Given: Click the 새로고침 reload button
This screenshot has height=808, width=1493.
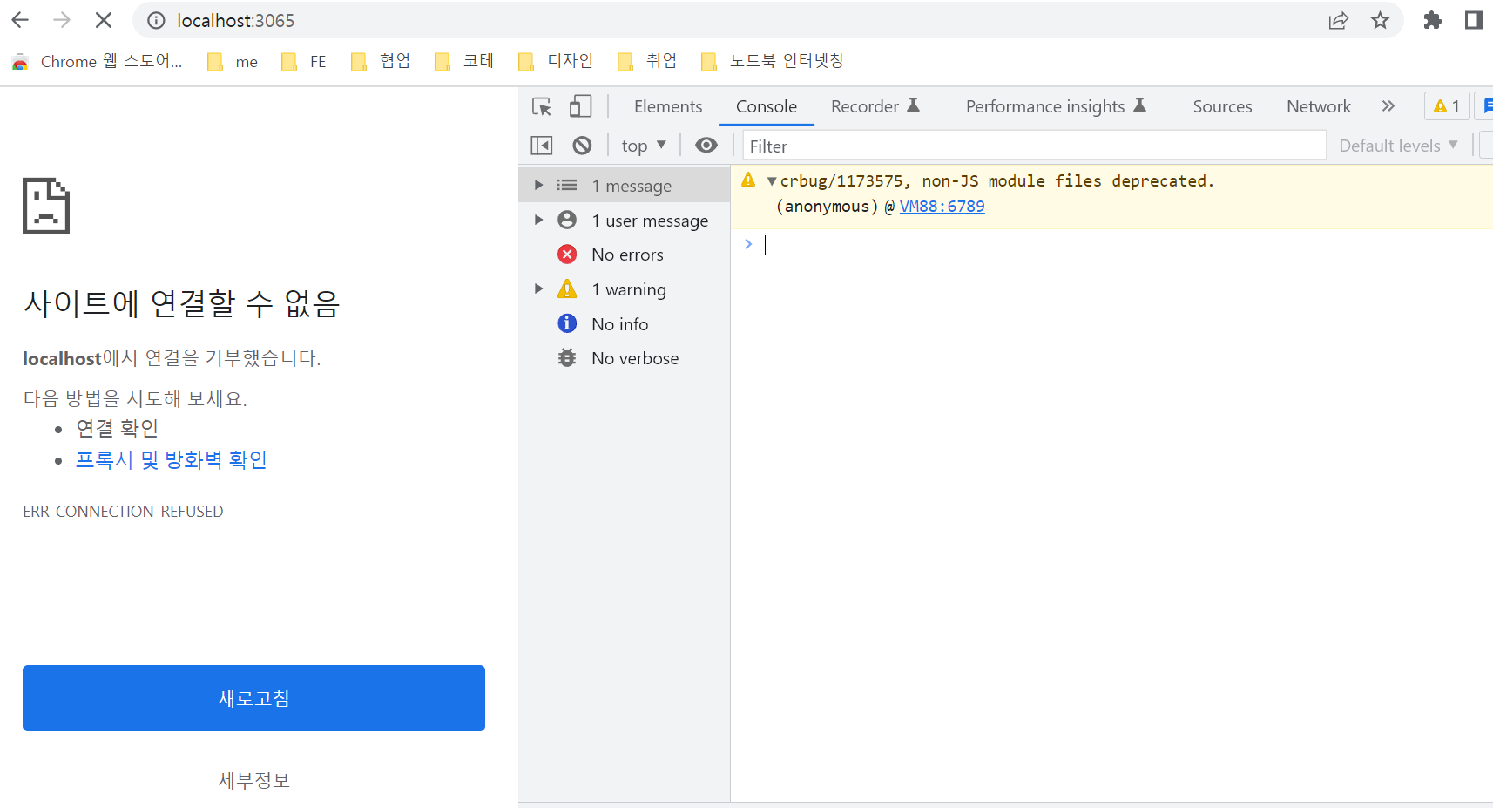Looking at the screenshot, I should click(x=253, y=698).
